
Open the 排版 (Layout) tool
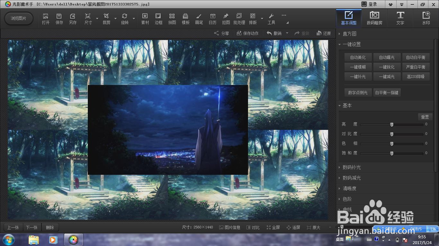(252, 19)
